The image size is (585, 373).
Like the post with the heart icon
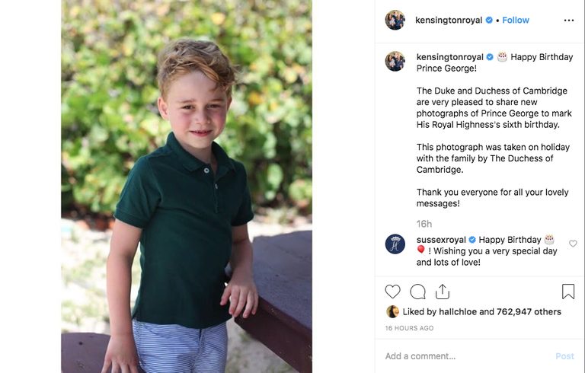[x=392, y=292]
